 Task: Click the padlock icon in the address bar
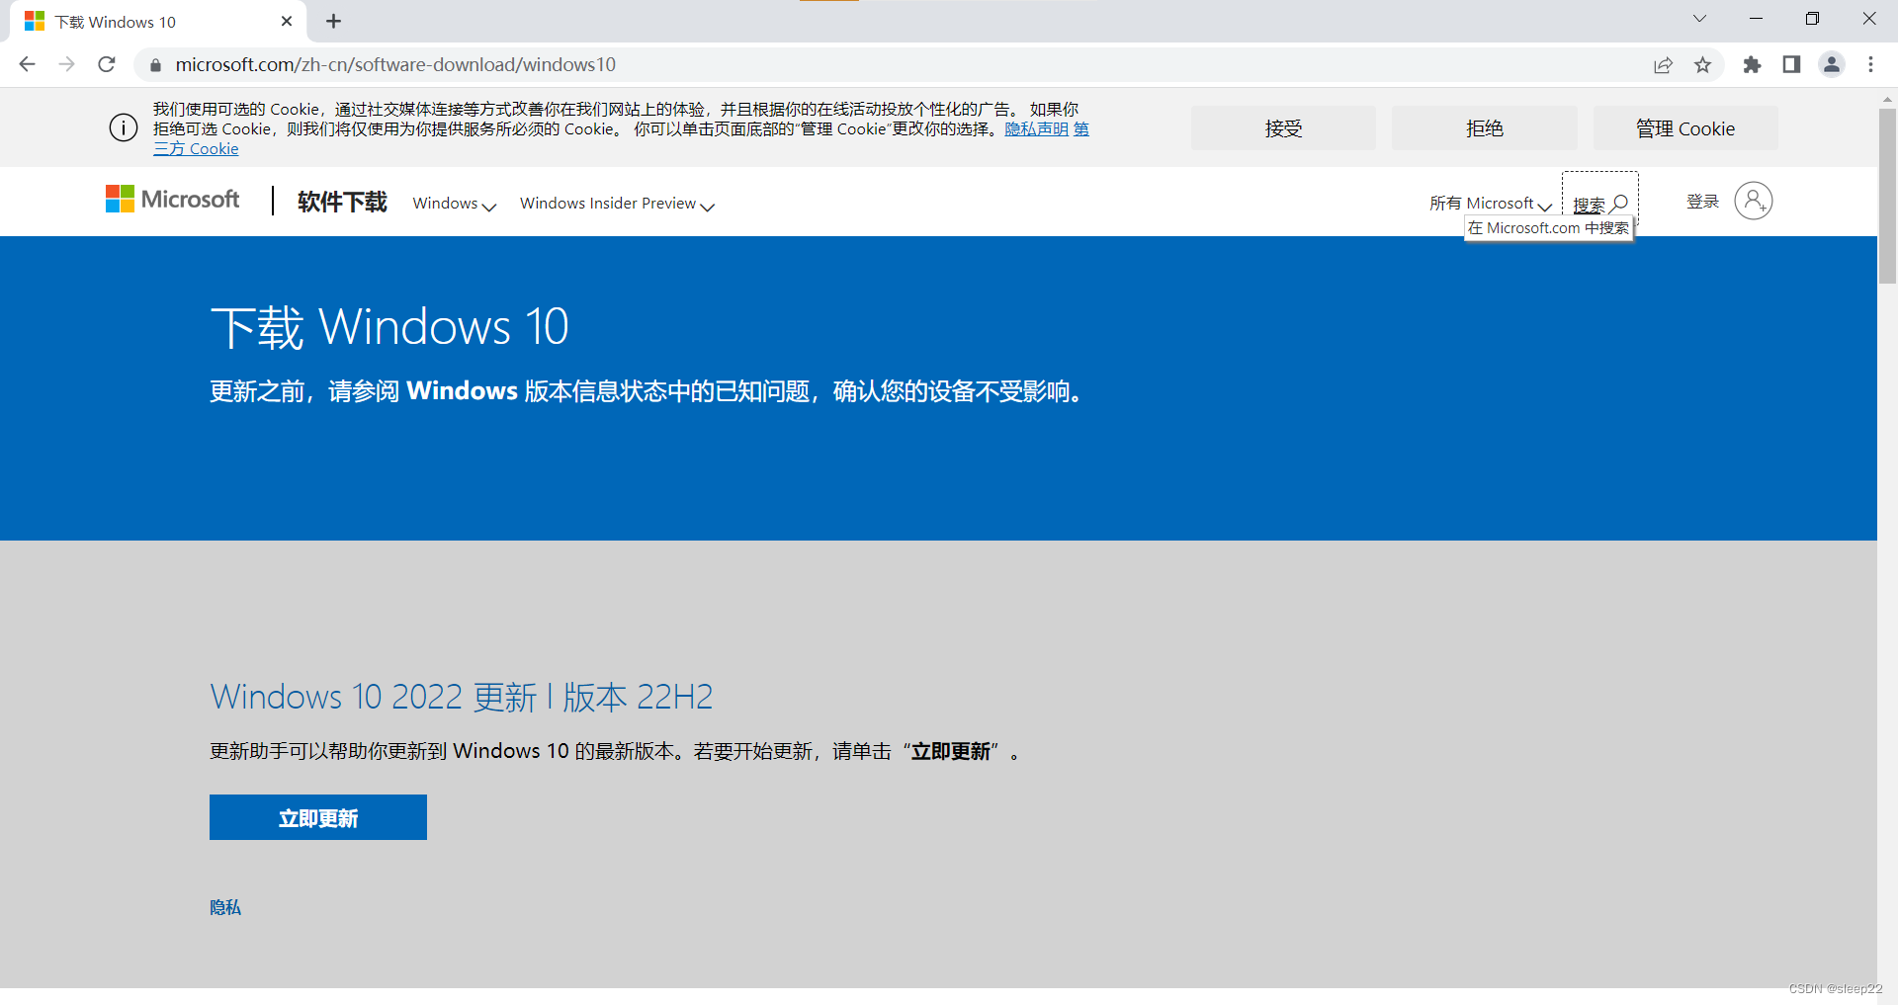point(154,64)
